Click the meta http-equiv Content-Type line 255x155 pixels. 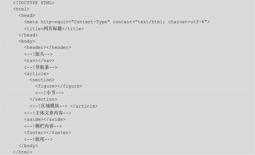coord(117,22)
